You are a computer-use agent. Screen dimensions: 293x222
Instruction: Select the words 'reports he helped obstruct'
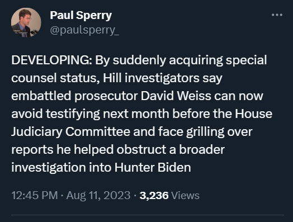point(89,150)
